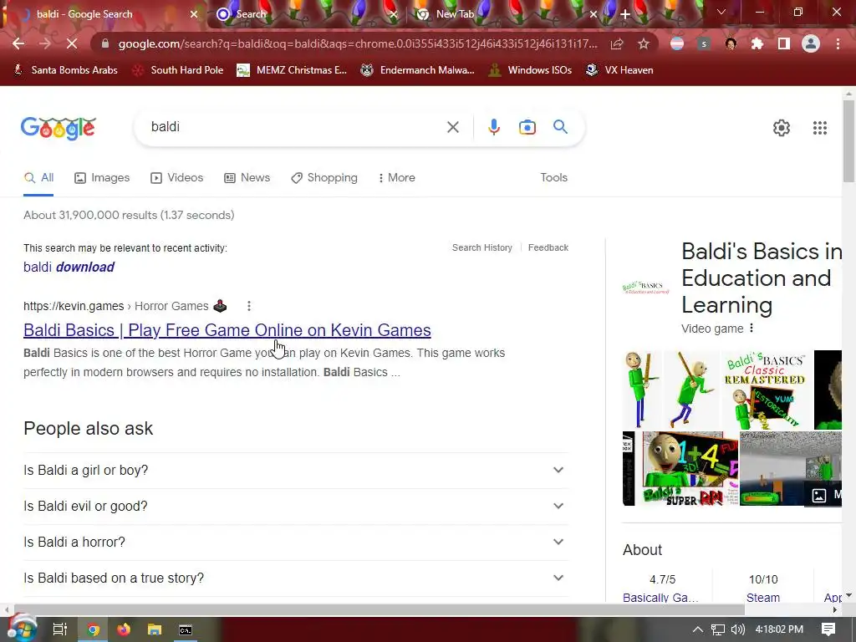Click the browser forward arrow
This screenshot has width=856, height=642.
pyautogui.click(x=45, y=43)
